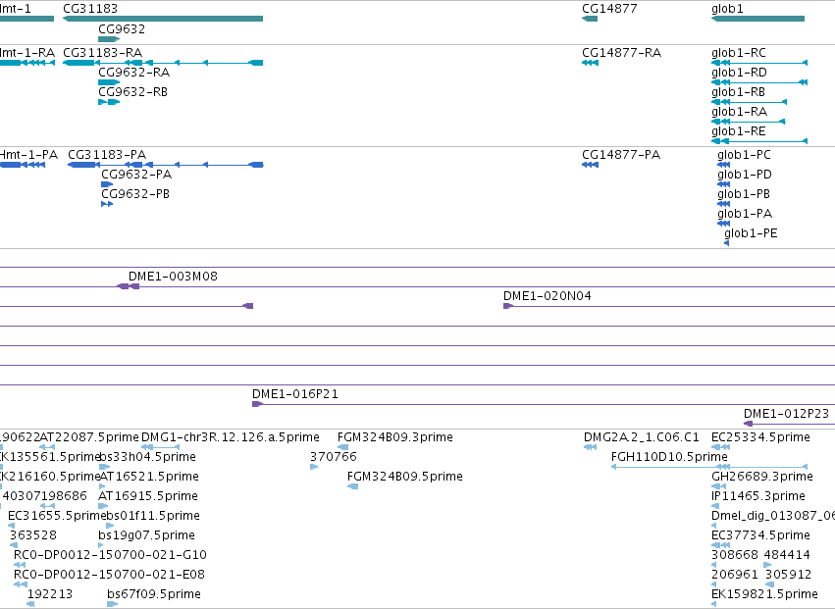This screenshot has height=609, width=835.
Task: Select the AT16521.5prime EST
Action: [102, 486]
